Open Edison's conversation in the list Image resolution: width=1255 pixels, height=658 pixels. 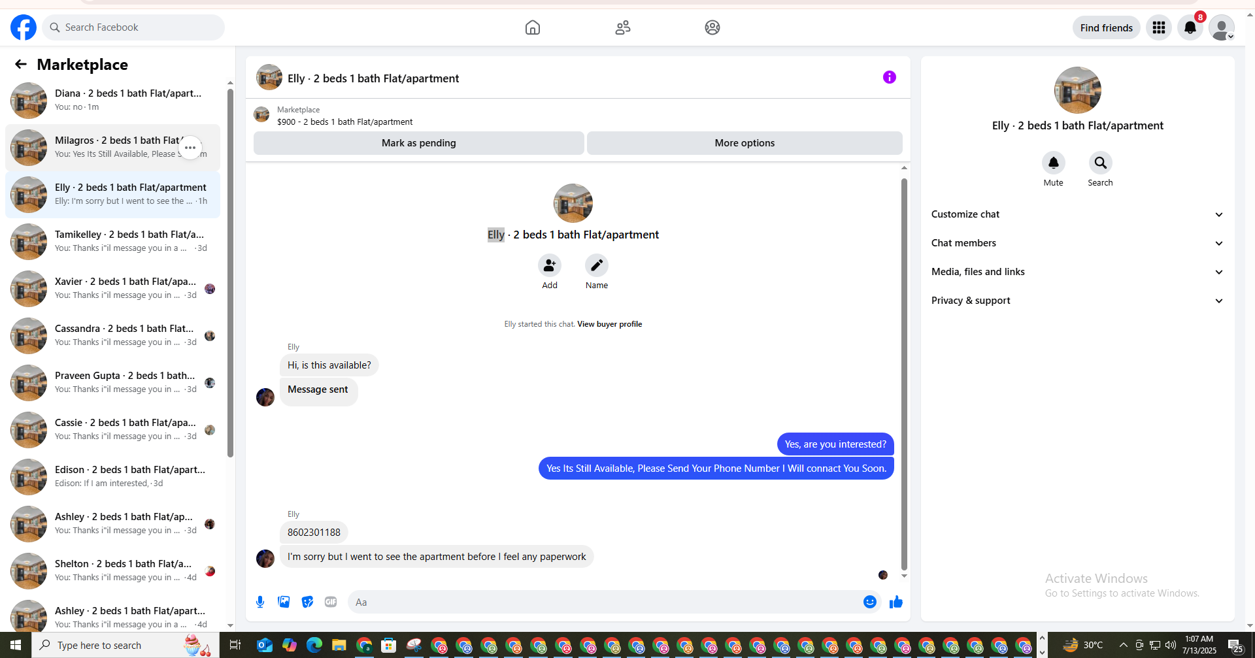tap(112, 477)
